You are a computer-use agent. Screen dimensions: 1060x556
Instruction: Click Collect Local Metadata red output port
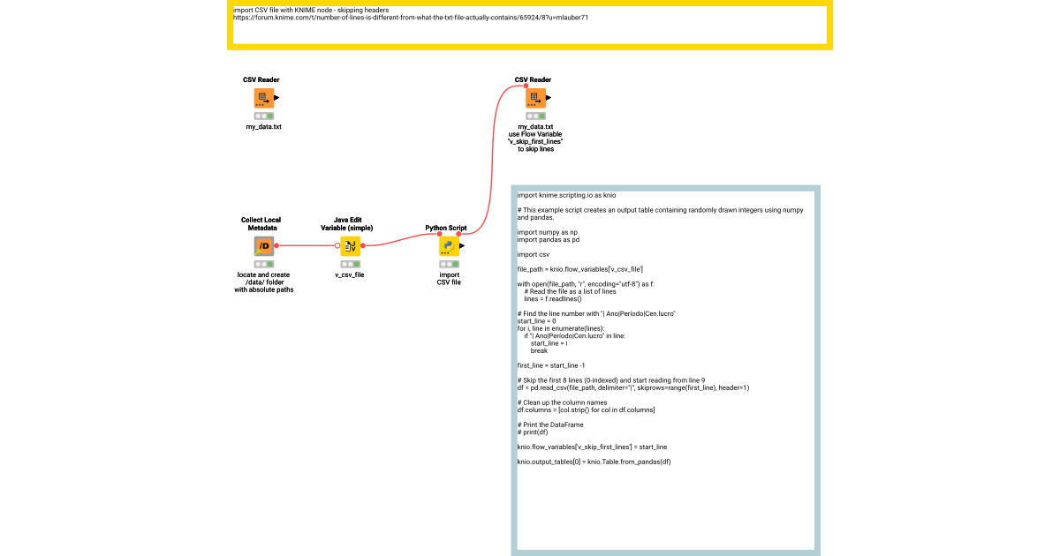tap(276, 246)
